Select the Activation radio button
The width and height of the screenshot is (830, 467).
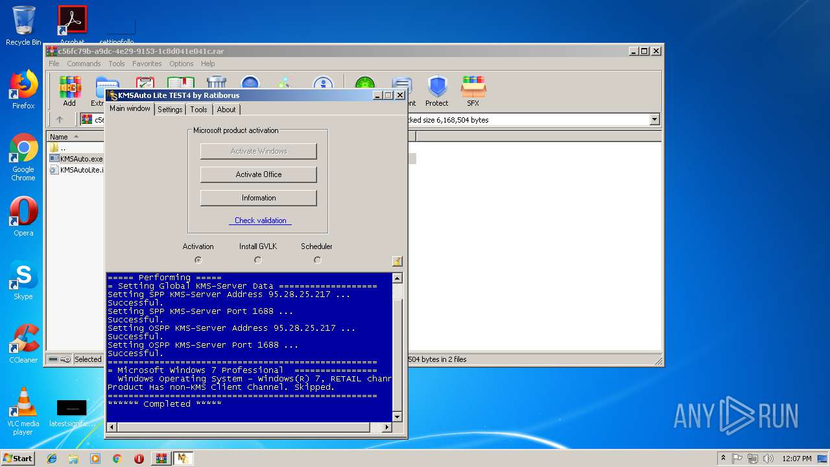[198, 260]
